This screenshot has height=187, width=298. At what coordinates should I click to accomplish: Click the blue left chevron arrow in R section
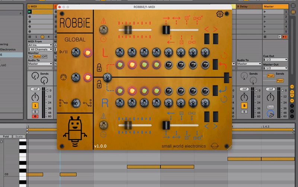pyautogui.click(x=207, y=126)
